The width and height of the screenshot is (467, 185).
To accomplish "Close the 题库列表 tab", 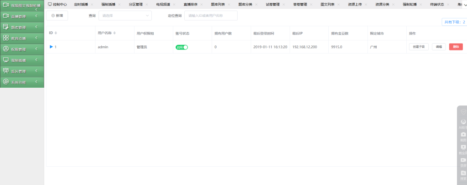I will click(x=229, y=5).
